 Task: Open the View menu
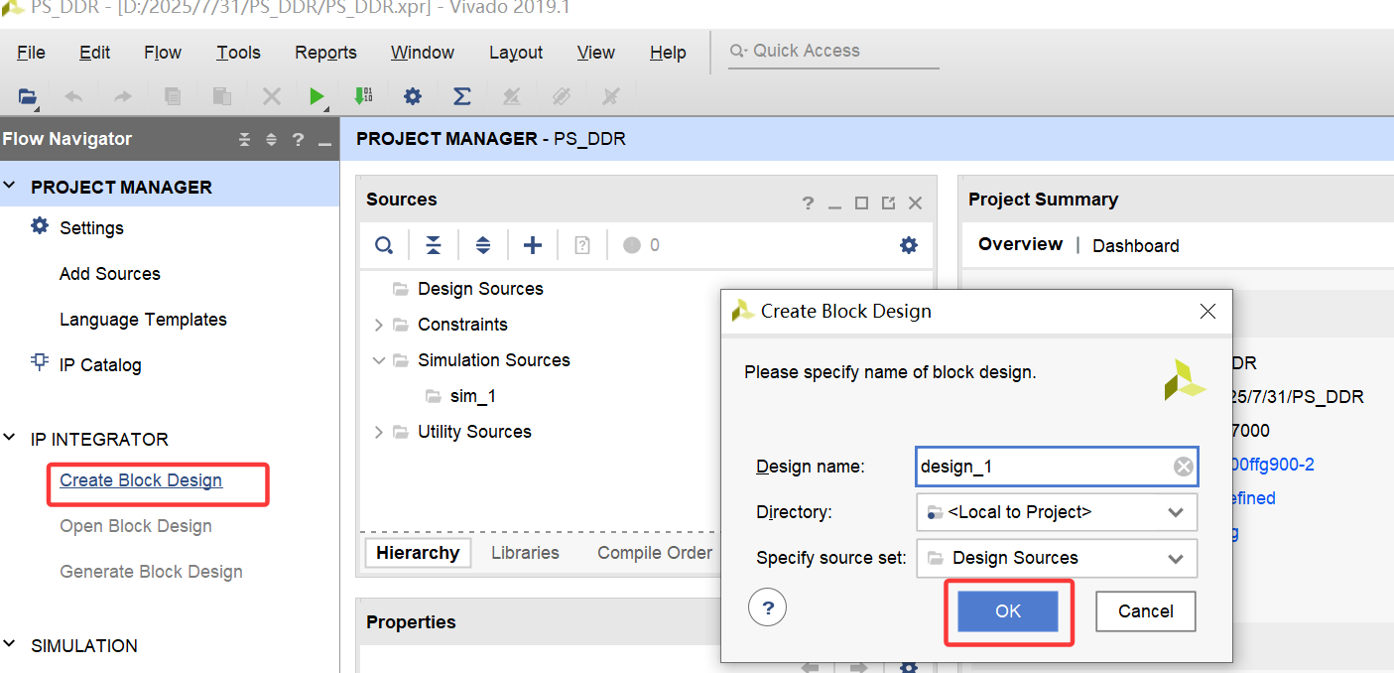596,53
